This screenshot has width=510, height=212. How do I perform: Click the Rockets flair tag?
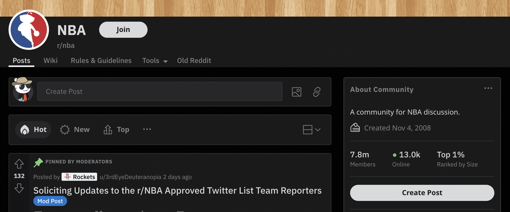coord(79,177)
